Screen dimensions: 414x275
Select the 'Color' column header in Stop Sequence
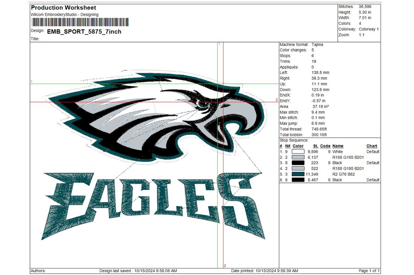(298, 146)
